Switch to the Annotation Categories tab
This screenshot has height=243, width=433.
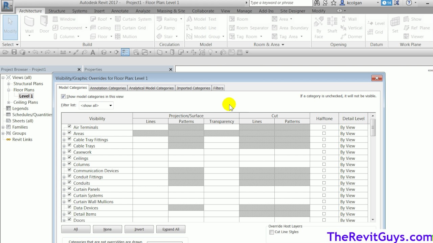[108, 88]
